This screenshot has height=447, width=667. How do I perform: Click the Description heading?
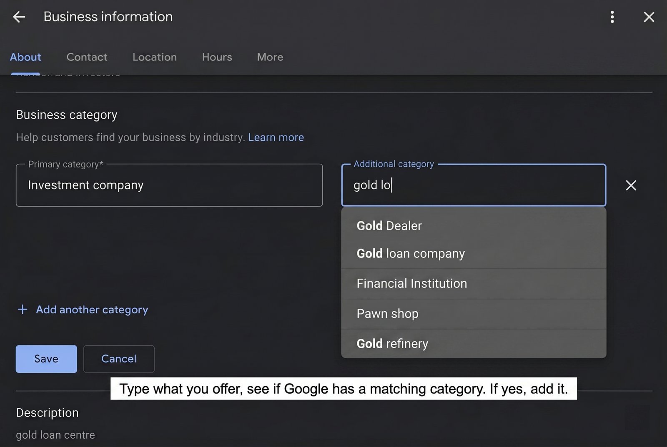(x=47, y=412)
